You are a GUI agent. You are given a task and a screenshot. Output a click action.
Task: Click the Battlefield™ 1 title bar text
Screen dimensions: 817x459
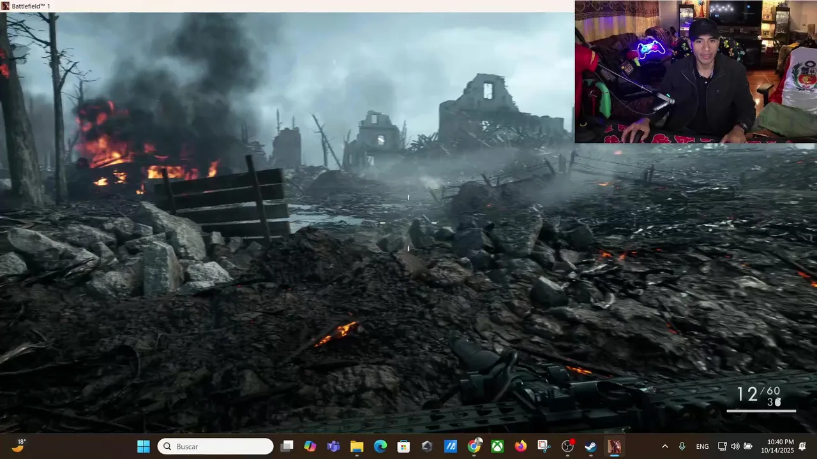pos(31,6)
